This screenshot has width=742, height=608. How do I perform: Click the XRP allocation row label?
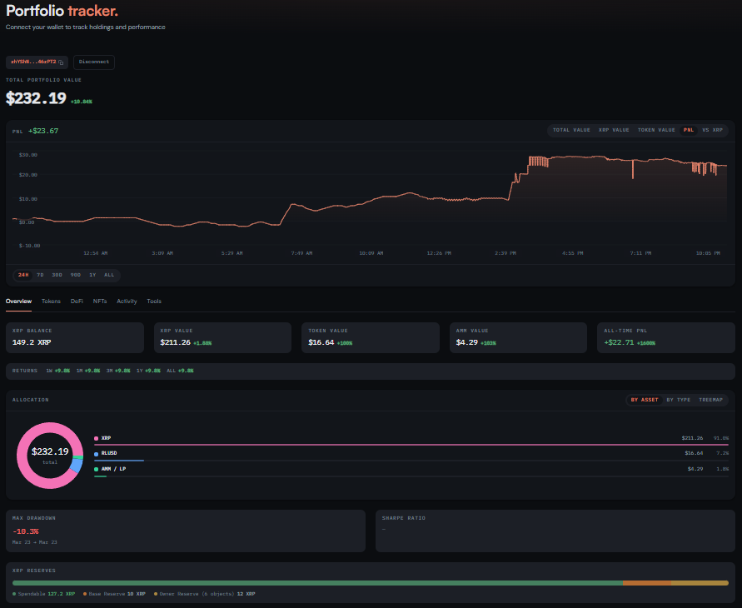pyautogui.click(x=106, y=438)
